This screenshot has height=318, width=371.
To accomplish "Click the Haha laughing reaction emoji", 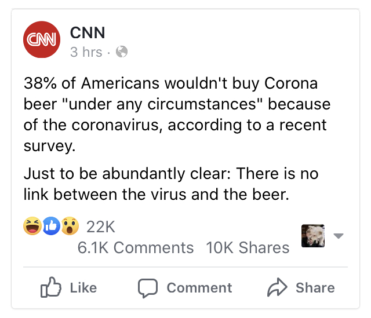I will tap(32, 226).
